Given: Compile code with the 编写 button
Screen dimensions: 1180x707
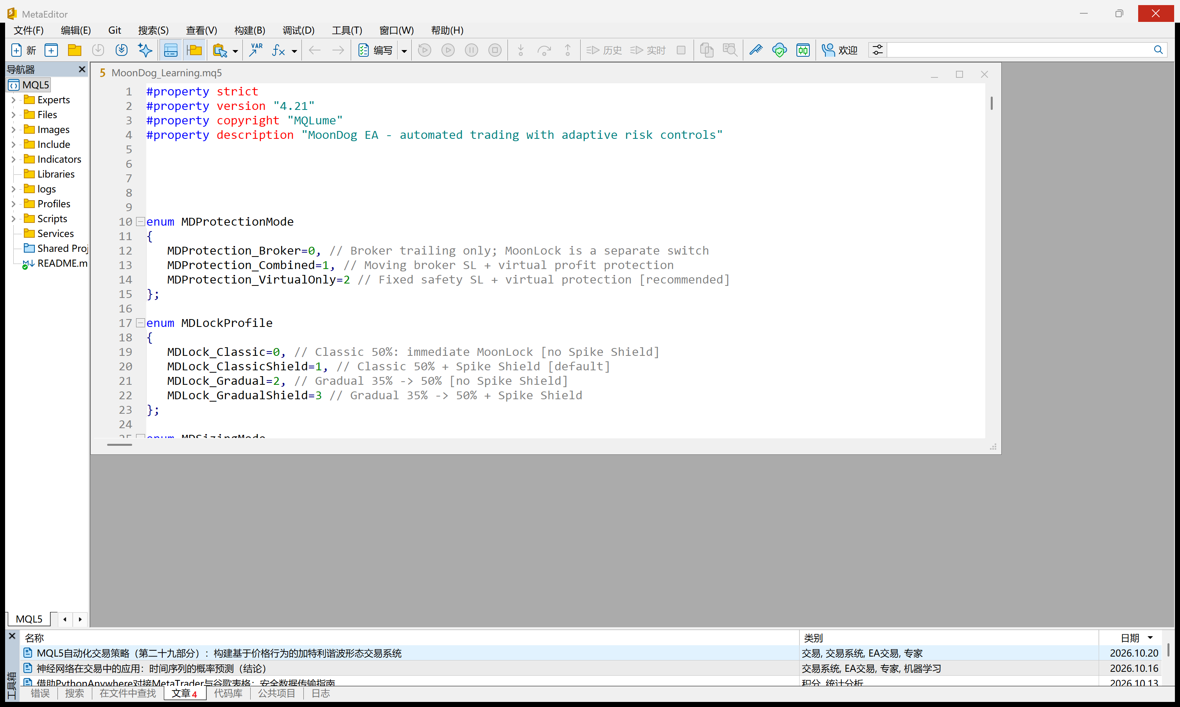Looking at the screenshot, I should 376,50.
